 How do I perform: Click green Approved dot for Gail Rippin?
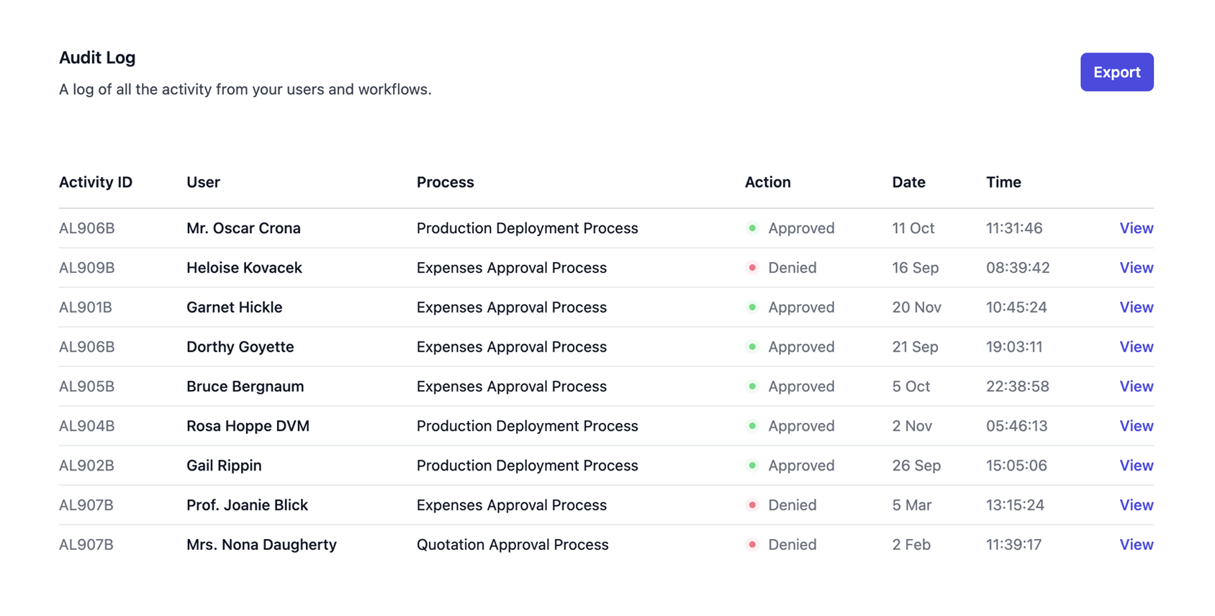pos(752,466)
